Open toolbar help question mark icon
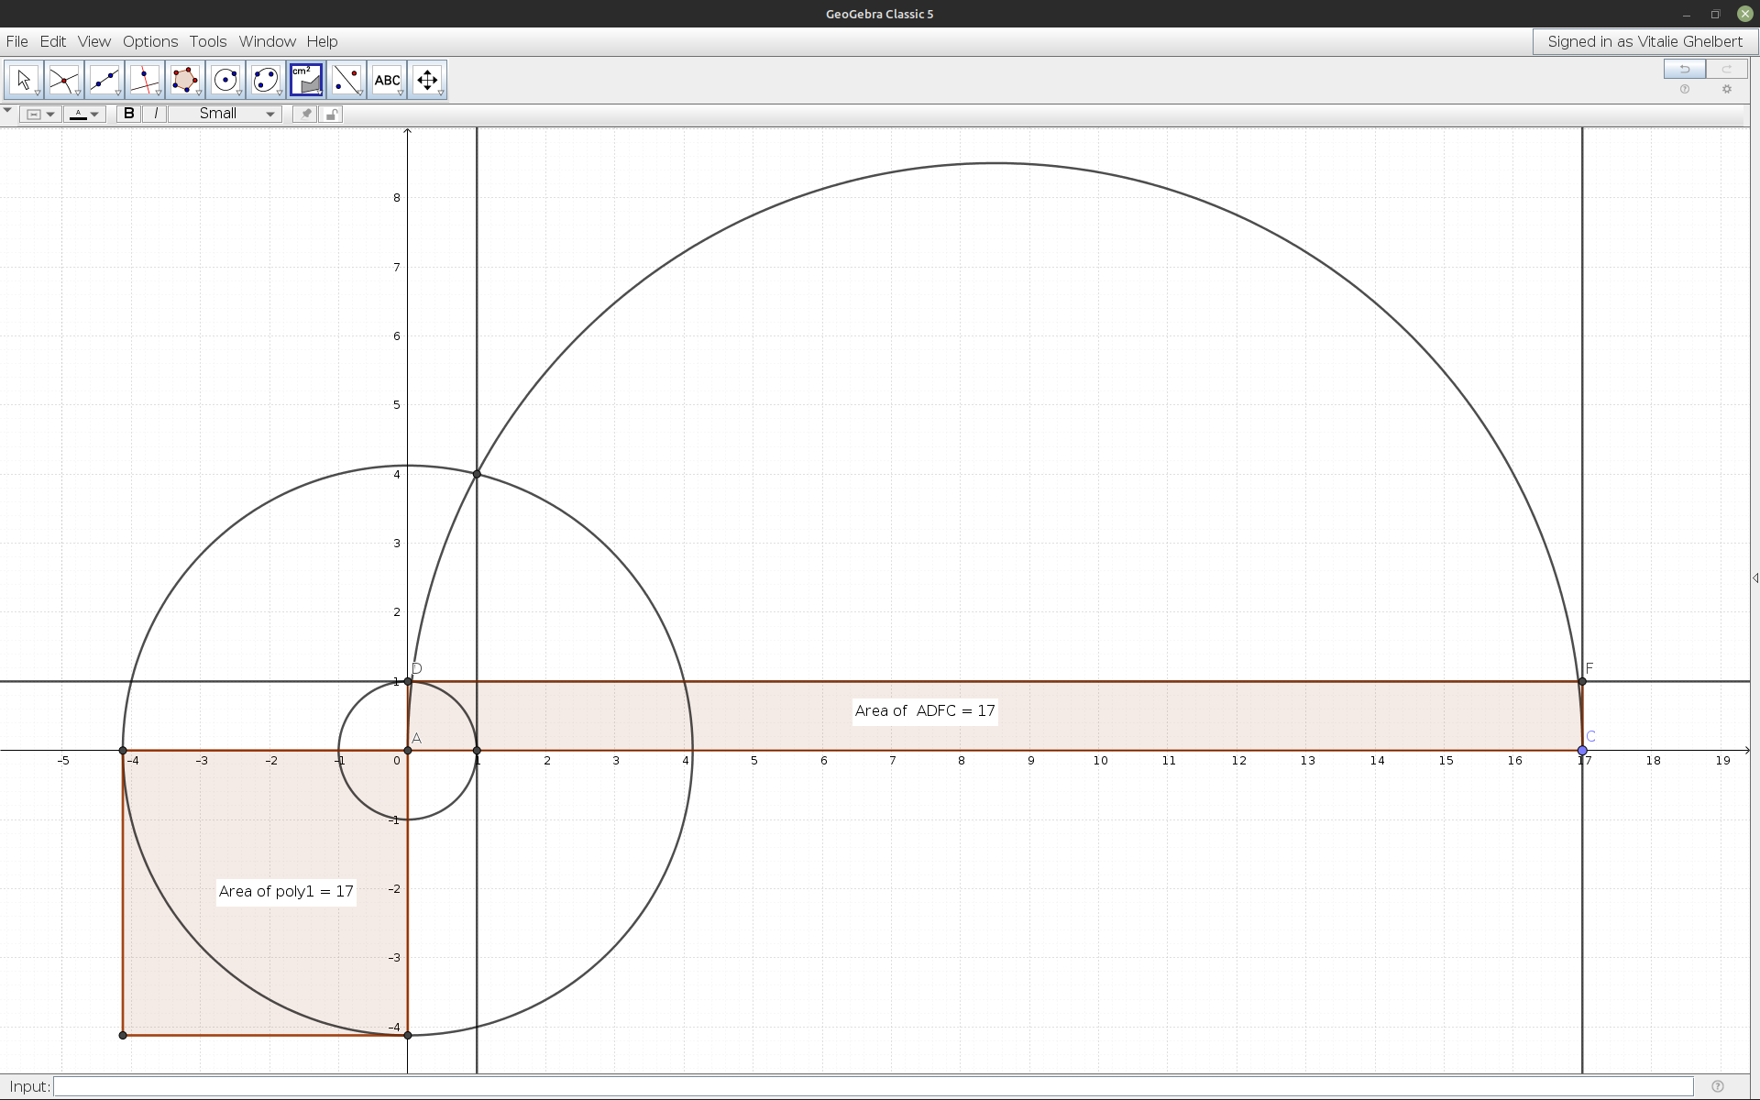This screenshot has width=1760, height=1100. click(1685, 89)
